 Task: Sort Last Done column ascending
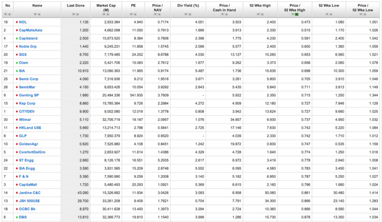(78, 15)
